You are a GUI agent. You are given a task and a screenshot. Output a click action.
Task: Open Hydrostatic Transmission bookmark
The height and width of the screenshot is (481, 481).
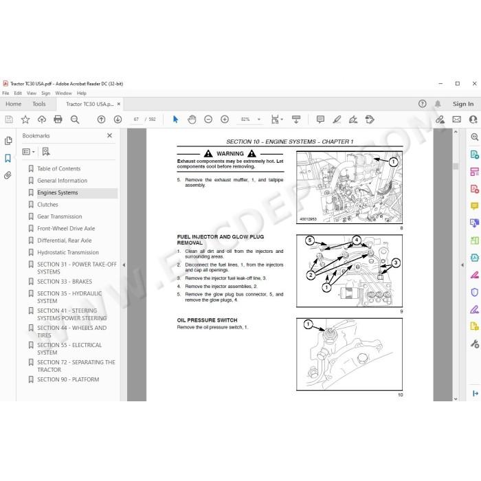pyautogui.click(x=68, y=252)
